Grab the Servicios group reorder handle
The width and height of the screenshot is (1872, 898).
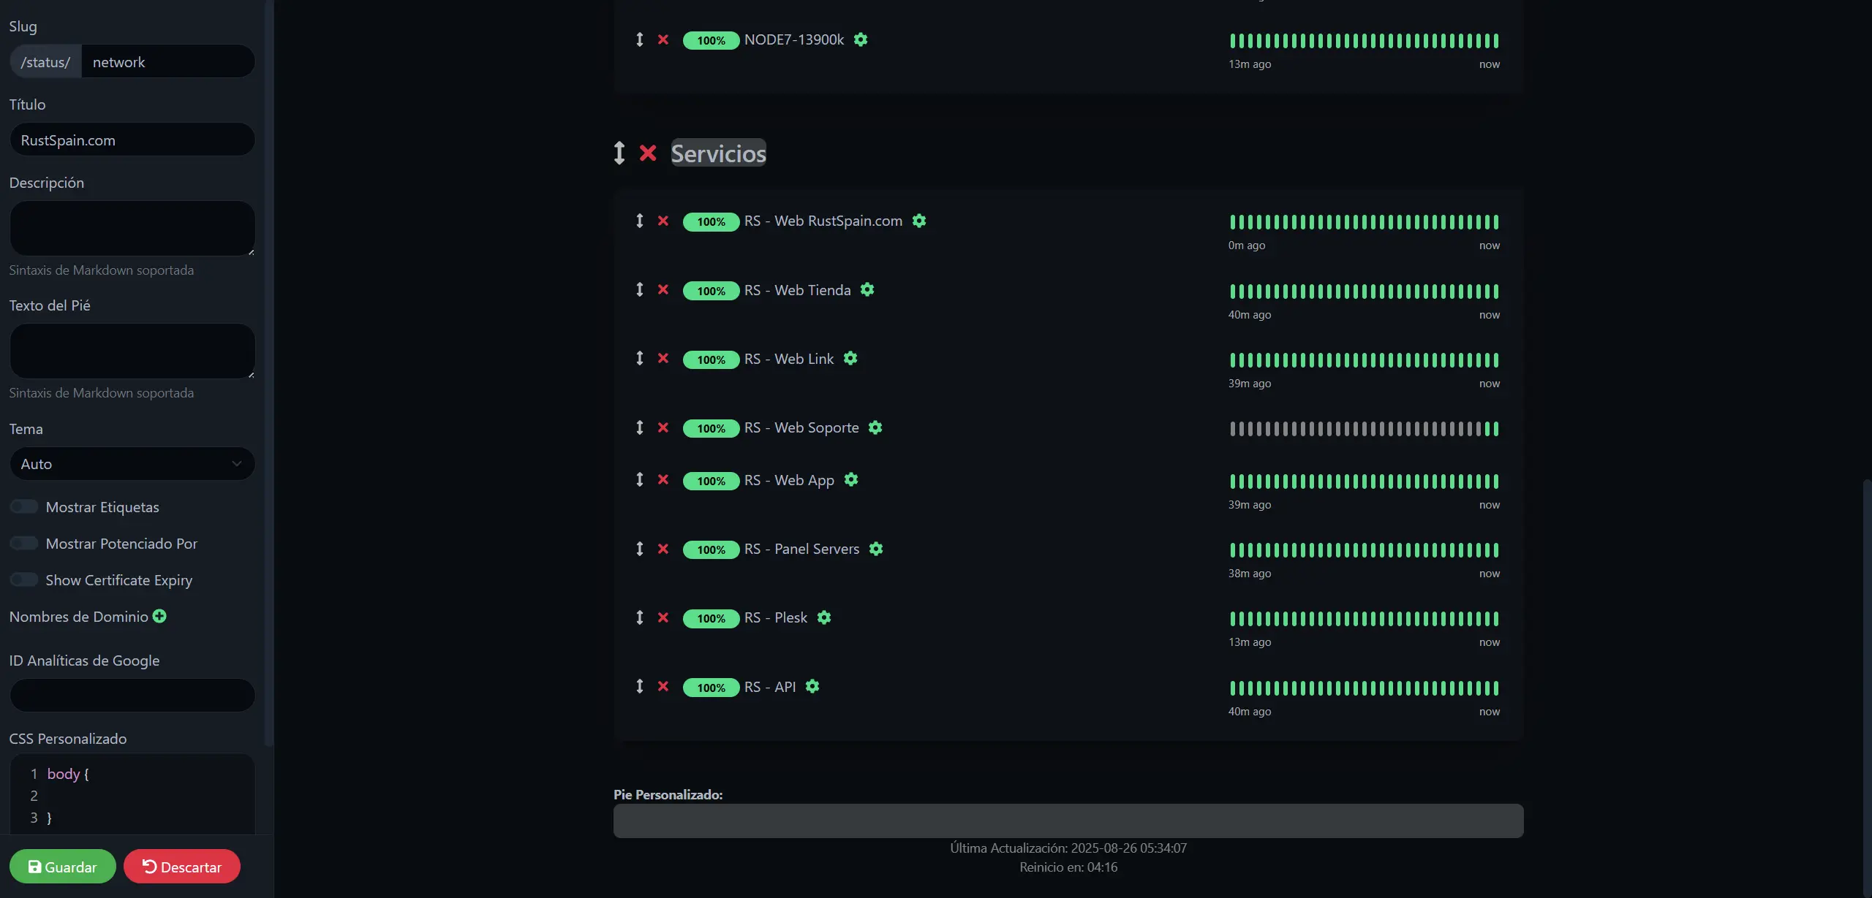(x=619, y=153)
